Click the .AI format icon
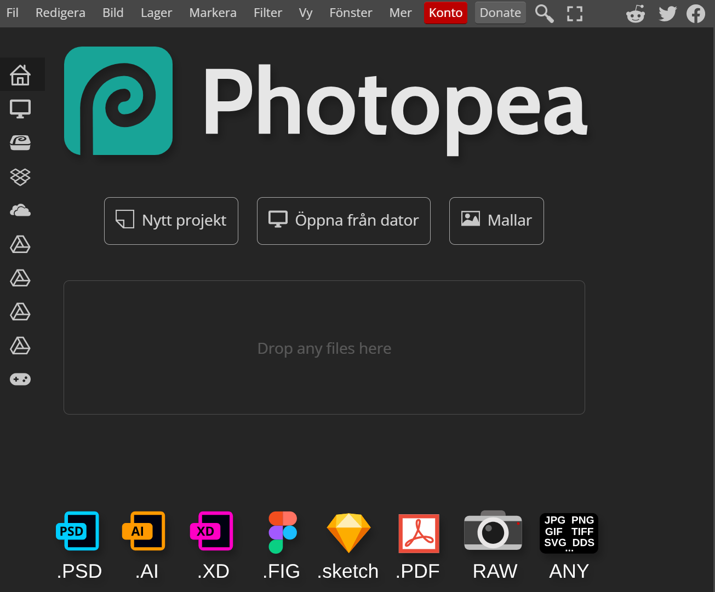 tap(144, 531)
